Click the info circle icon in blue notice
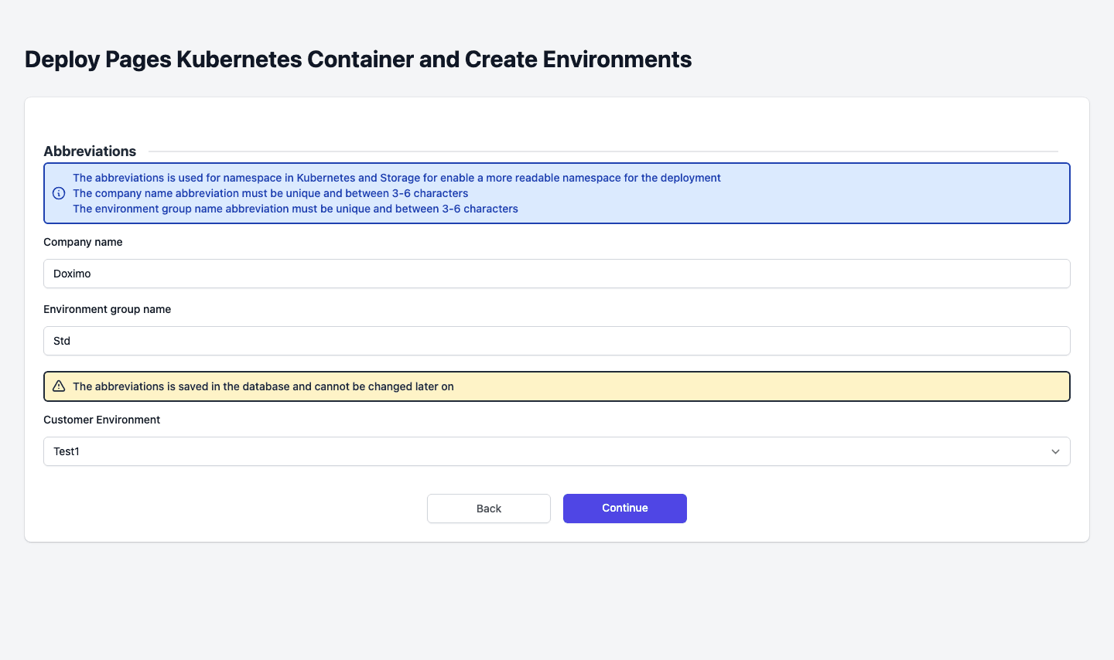Image resolution: width=1114 pixels, height=660 pixels. 59,193
